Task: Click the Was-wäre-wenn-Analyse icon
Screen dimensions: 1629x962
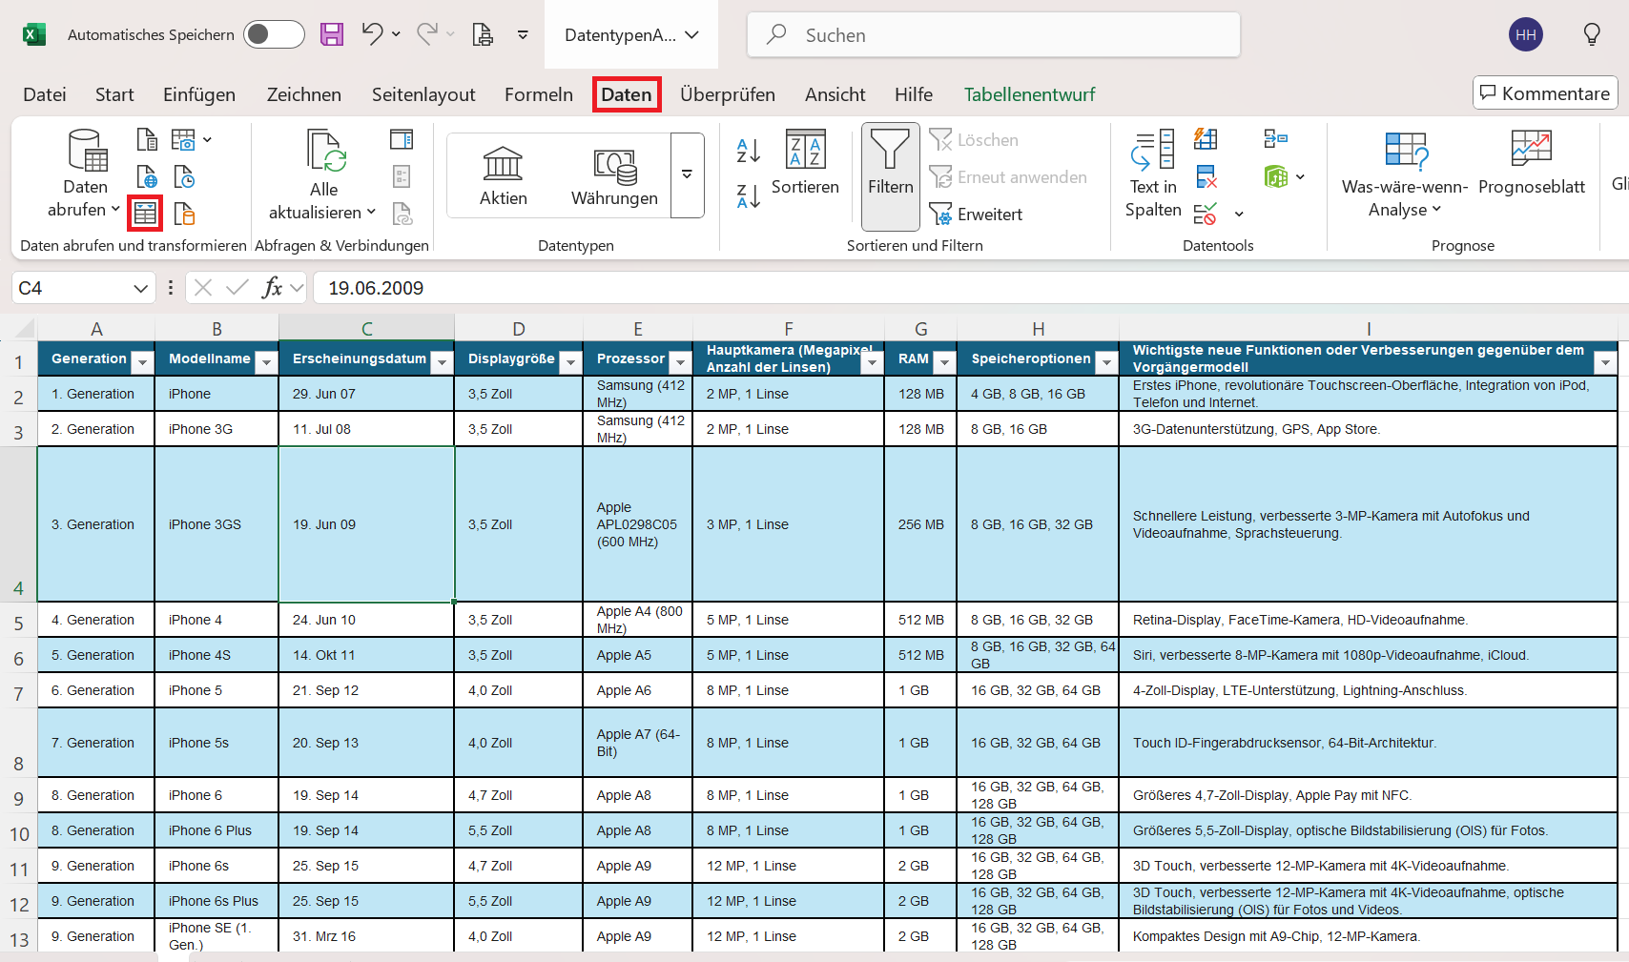Action: pyautogui.click(x=1406, y=151)
